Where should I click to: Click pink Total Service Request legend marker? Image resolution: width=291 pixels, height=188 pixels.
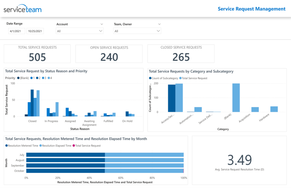(x=74, y=145)
